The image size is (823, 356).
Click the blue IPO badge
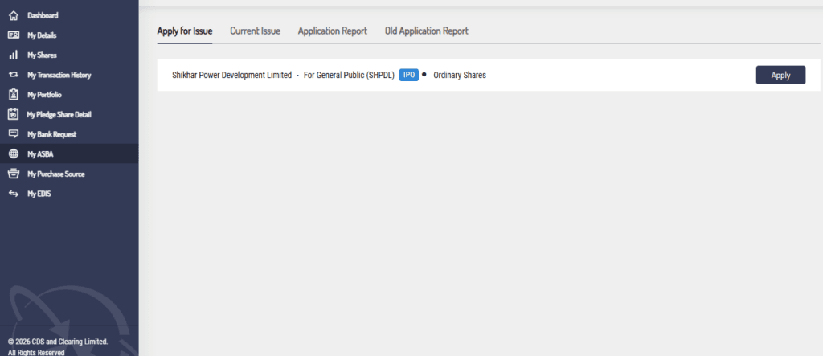tap(409, 75)
